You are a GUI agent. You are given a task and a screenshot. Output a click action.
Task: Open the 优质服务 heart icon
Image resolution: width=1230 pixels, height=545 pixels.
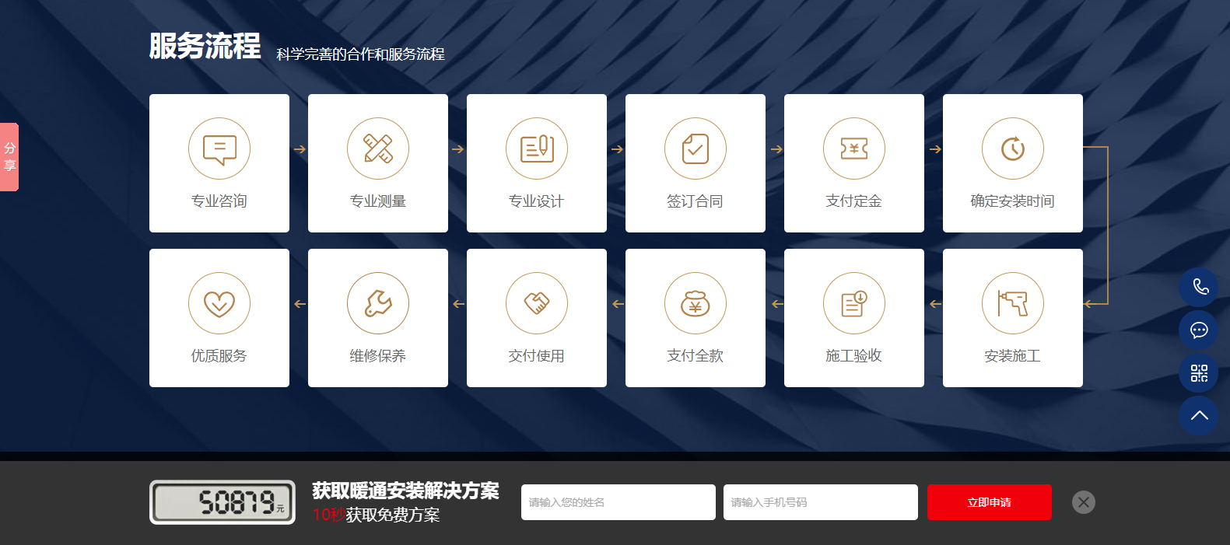pyautogui.click(x=219, y=303)
